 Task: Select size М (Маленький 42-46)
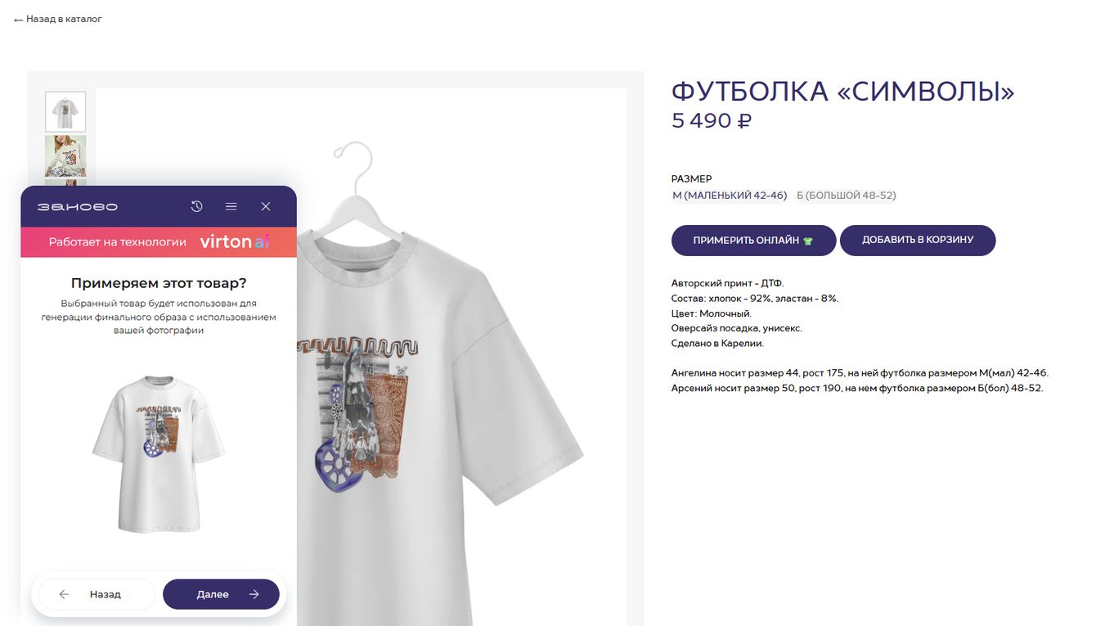point(730,196)
